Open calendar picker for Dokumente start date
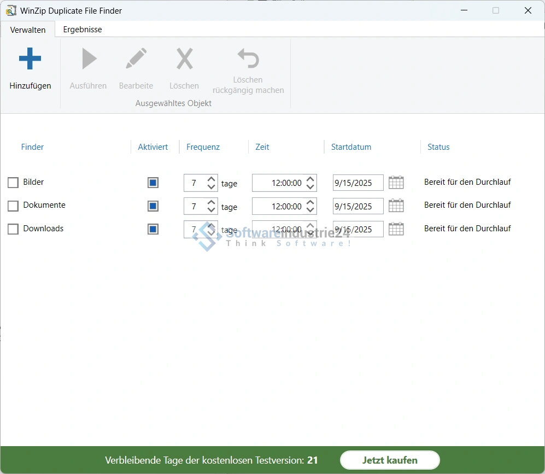 click(396, 206)
